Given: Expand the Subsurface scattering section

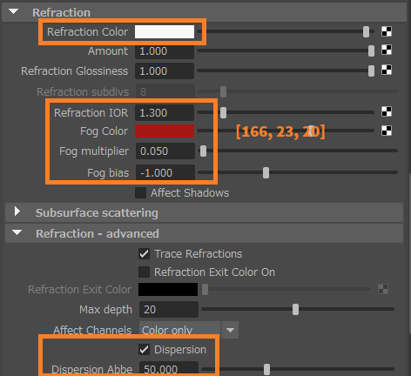Looking at the screenshot, I should click(x=17, y=211).
